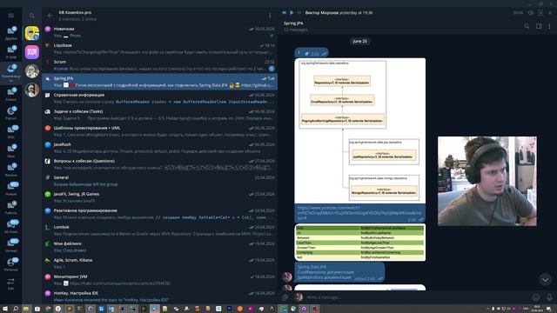This screenshot has height=313, width=557.
Task: Open the Новичкам topic
Action: pos(160,32)
